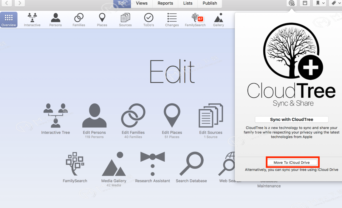Open the large Edit Persons icon
This screenshot has width=342, height=208.
point(94,115)
